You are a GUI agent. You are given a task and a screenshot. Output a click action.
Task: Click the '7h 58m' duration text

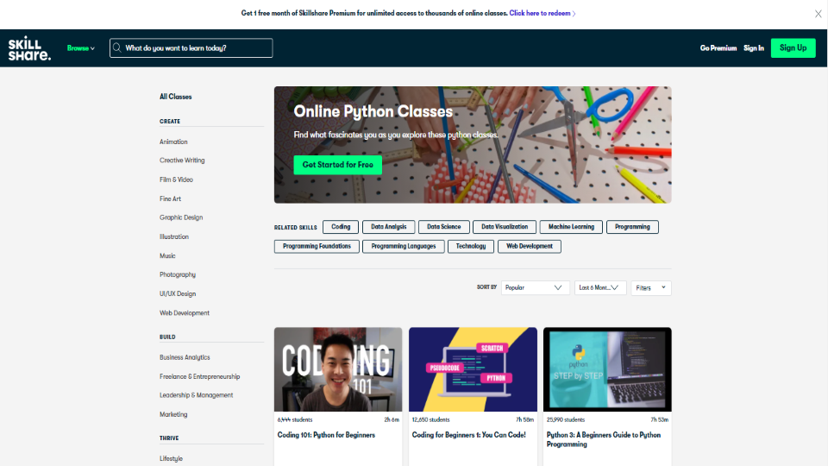(x=525, y=419)
